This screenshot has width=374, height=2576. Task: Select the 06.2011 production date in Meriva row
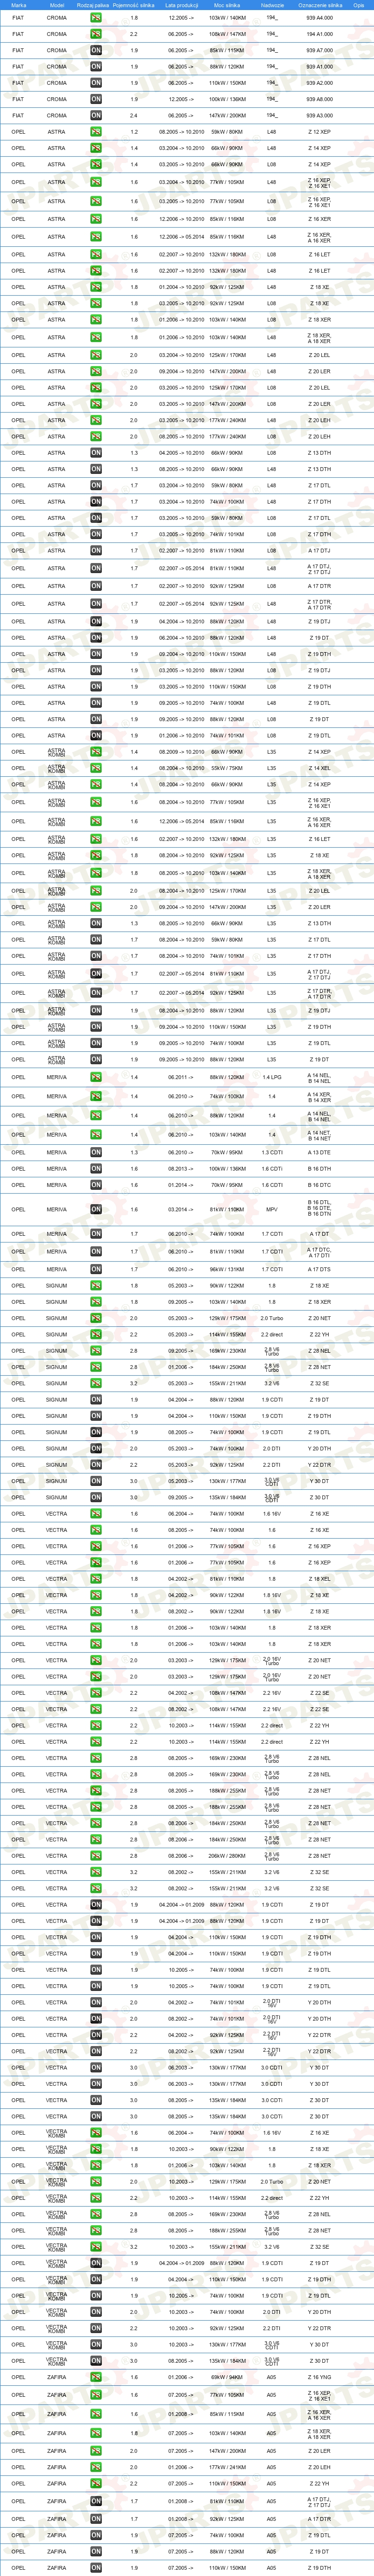click(x=182, y=1077)
